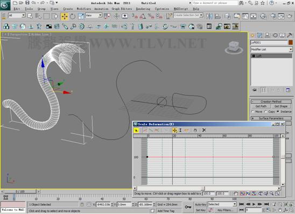The width and height of the screenshot is (295, 214).
Task: Open the Motion panel tab
Action: point(275,35)
